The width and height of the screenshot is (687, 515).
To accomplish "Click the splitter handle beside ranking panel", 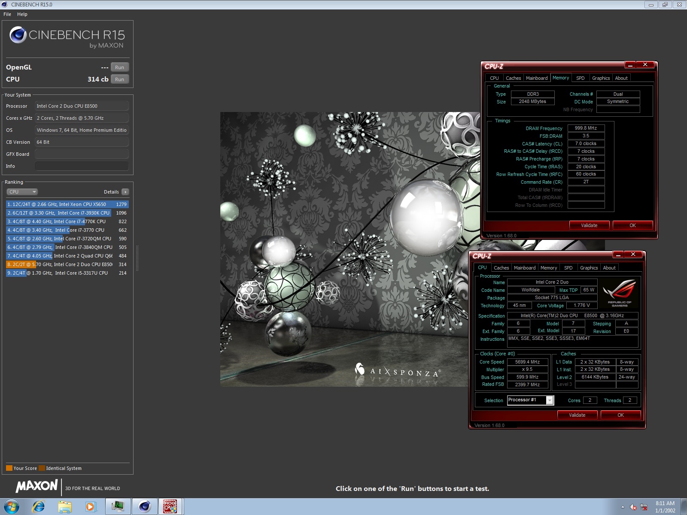I will pyautogui.click(x=137, y=258).
